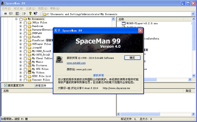Viewport: 197px width, 122px height.
Task: Check the jisupdf folder checkbox
Action: click(x=25, y=48)
